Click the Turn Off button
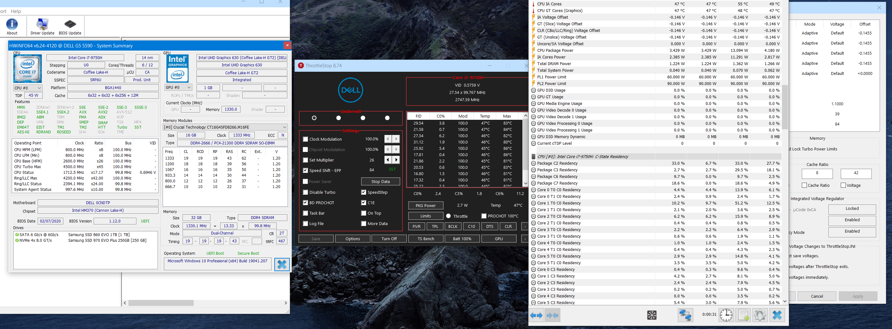892x329 pixels. point(389,239)
